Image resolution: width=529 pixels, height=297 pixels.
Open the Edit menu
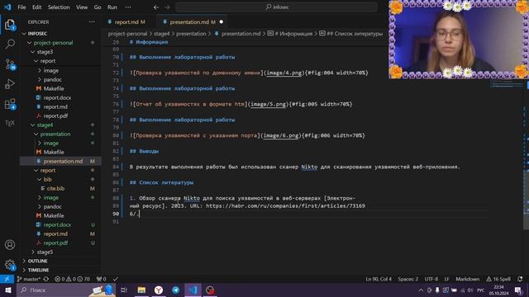pos(36,7)
